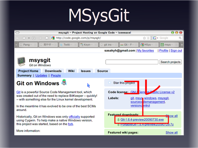Open the Google search engine dropdown
The image size is (198, 148).
click(x=157, y=38)
